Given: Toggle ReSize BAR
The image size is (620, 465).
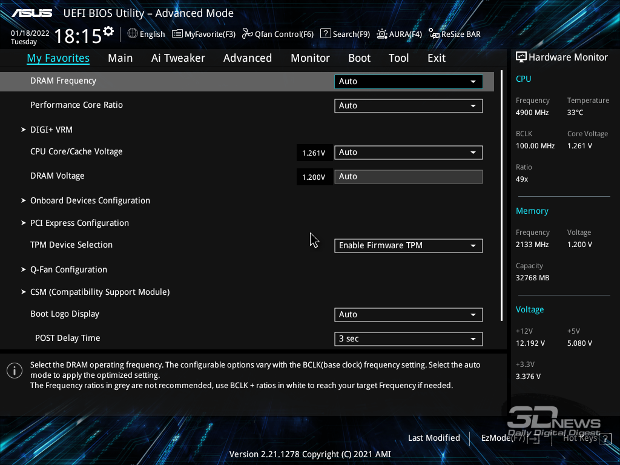Looking at the screenshot, I should (455, 34).
